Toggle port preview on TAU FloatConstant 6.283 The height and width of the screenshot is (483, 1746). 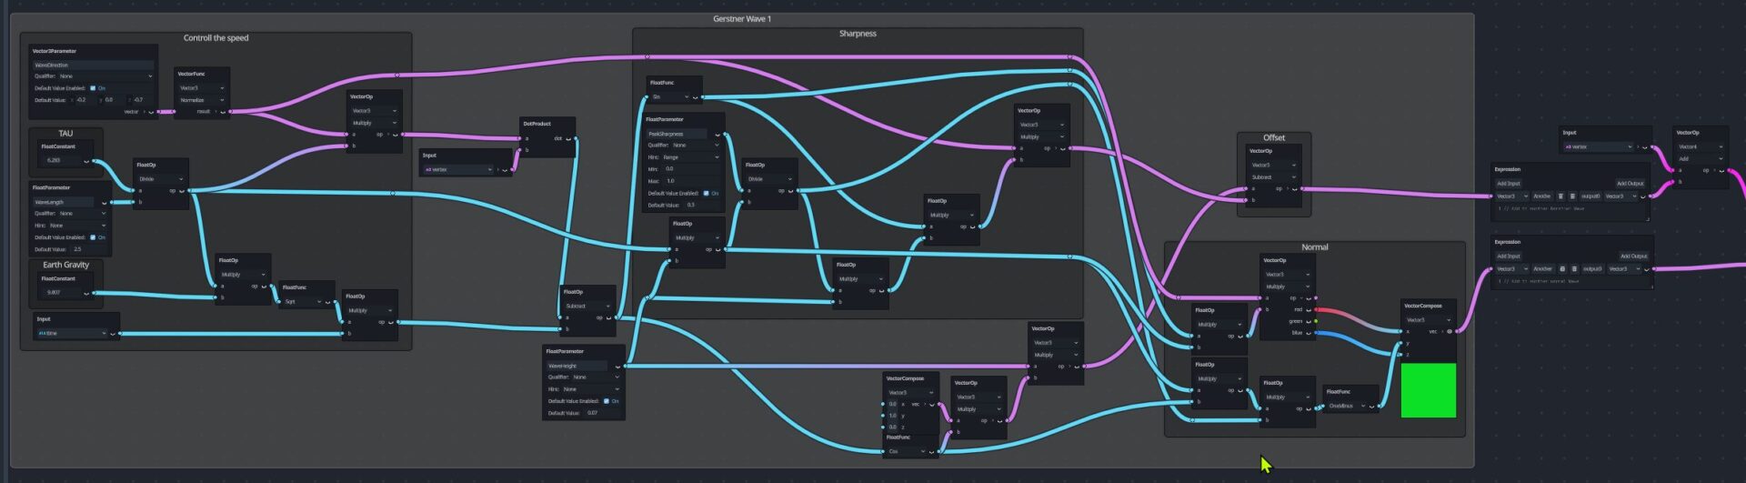[x=86, y=160]
